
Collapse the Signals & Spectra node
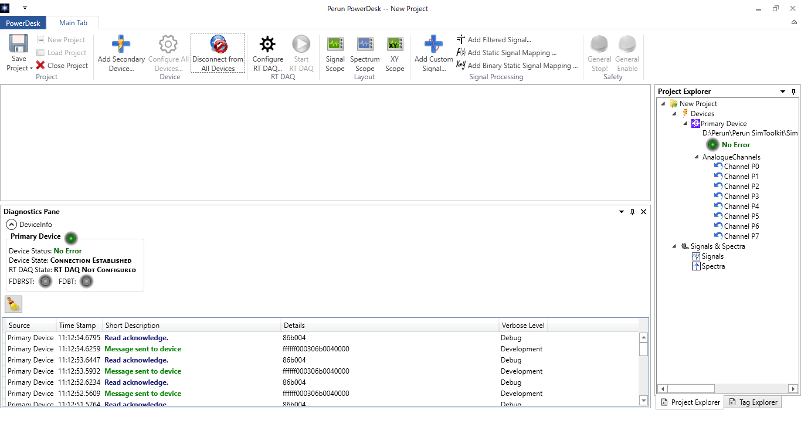pos(675,246)
